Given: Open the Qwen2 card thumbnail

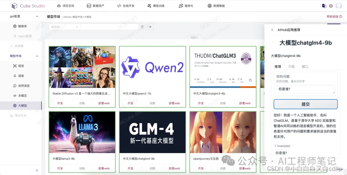Looking at the screenshot, I should [x=153, y=67].
